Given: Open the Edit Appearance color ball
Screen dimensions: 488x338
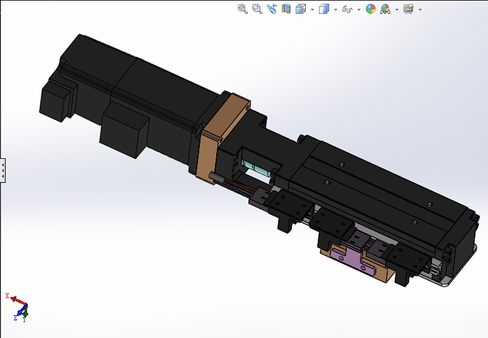Looking at the screenshot, I should coord(370,9).
